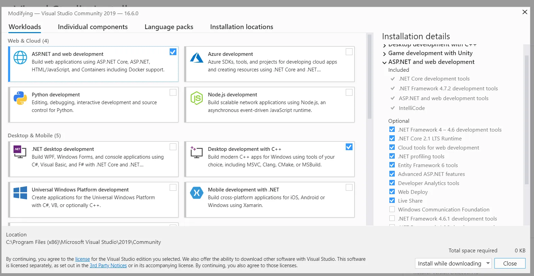Switch to the Individual components tab

pos(93,27)
